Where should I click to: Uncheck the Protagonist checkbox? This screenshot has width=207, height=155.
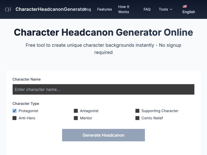click(14, 111)
